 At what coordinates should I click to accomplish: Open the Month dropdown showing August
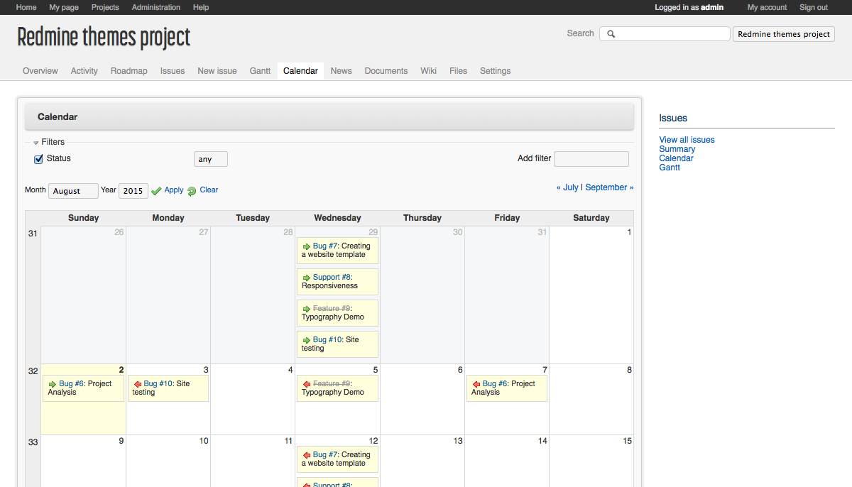pos(74,191)
